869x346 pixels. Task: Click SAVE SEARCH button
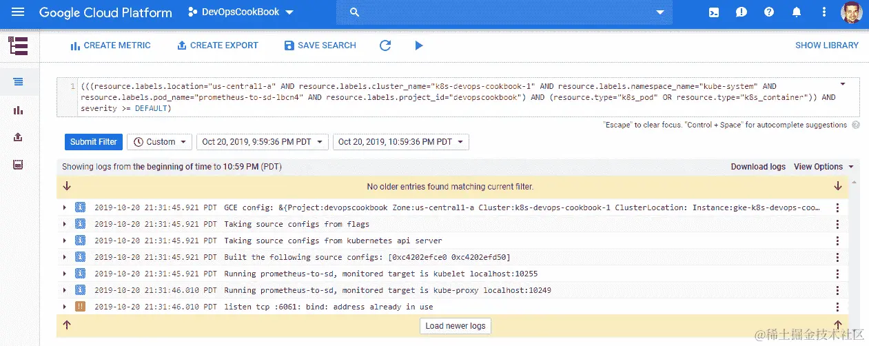point(320,45)
